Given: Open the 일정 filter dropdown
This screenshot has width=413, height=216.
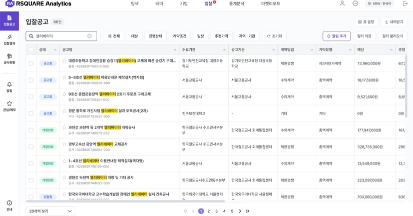Looking at the screenshot, I should point(200,36).
